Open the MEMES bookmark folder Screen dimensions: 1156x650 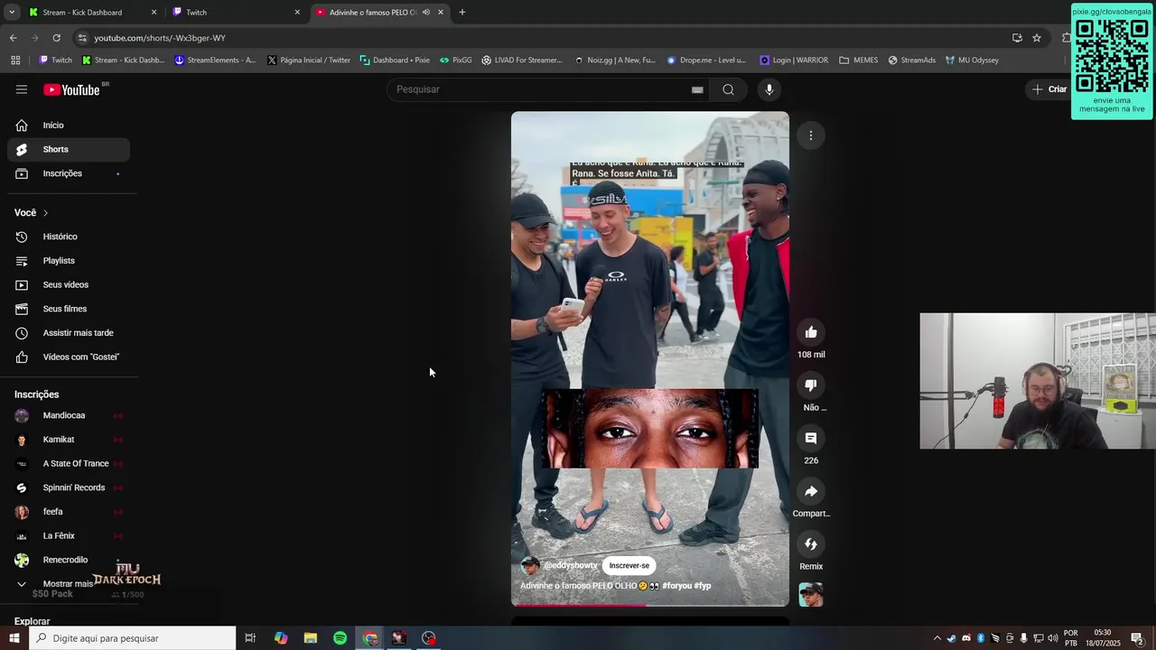tap(858, 60)
